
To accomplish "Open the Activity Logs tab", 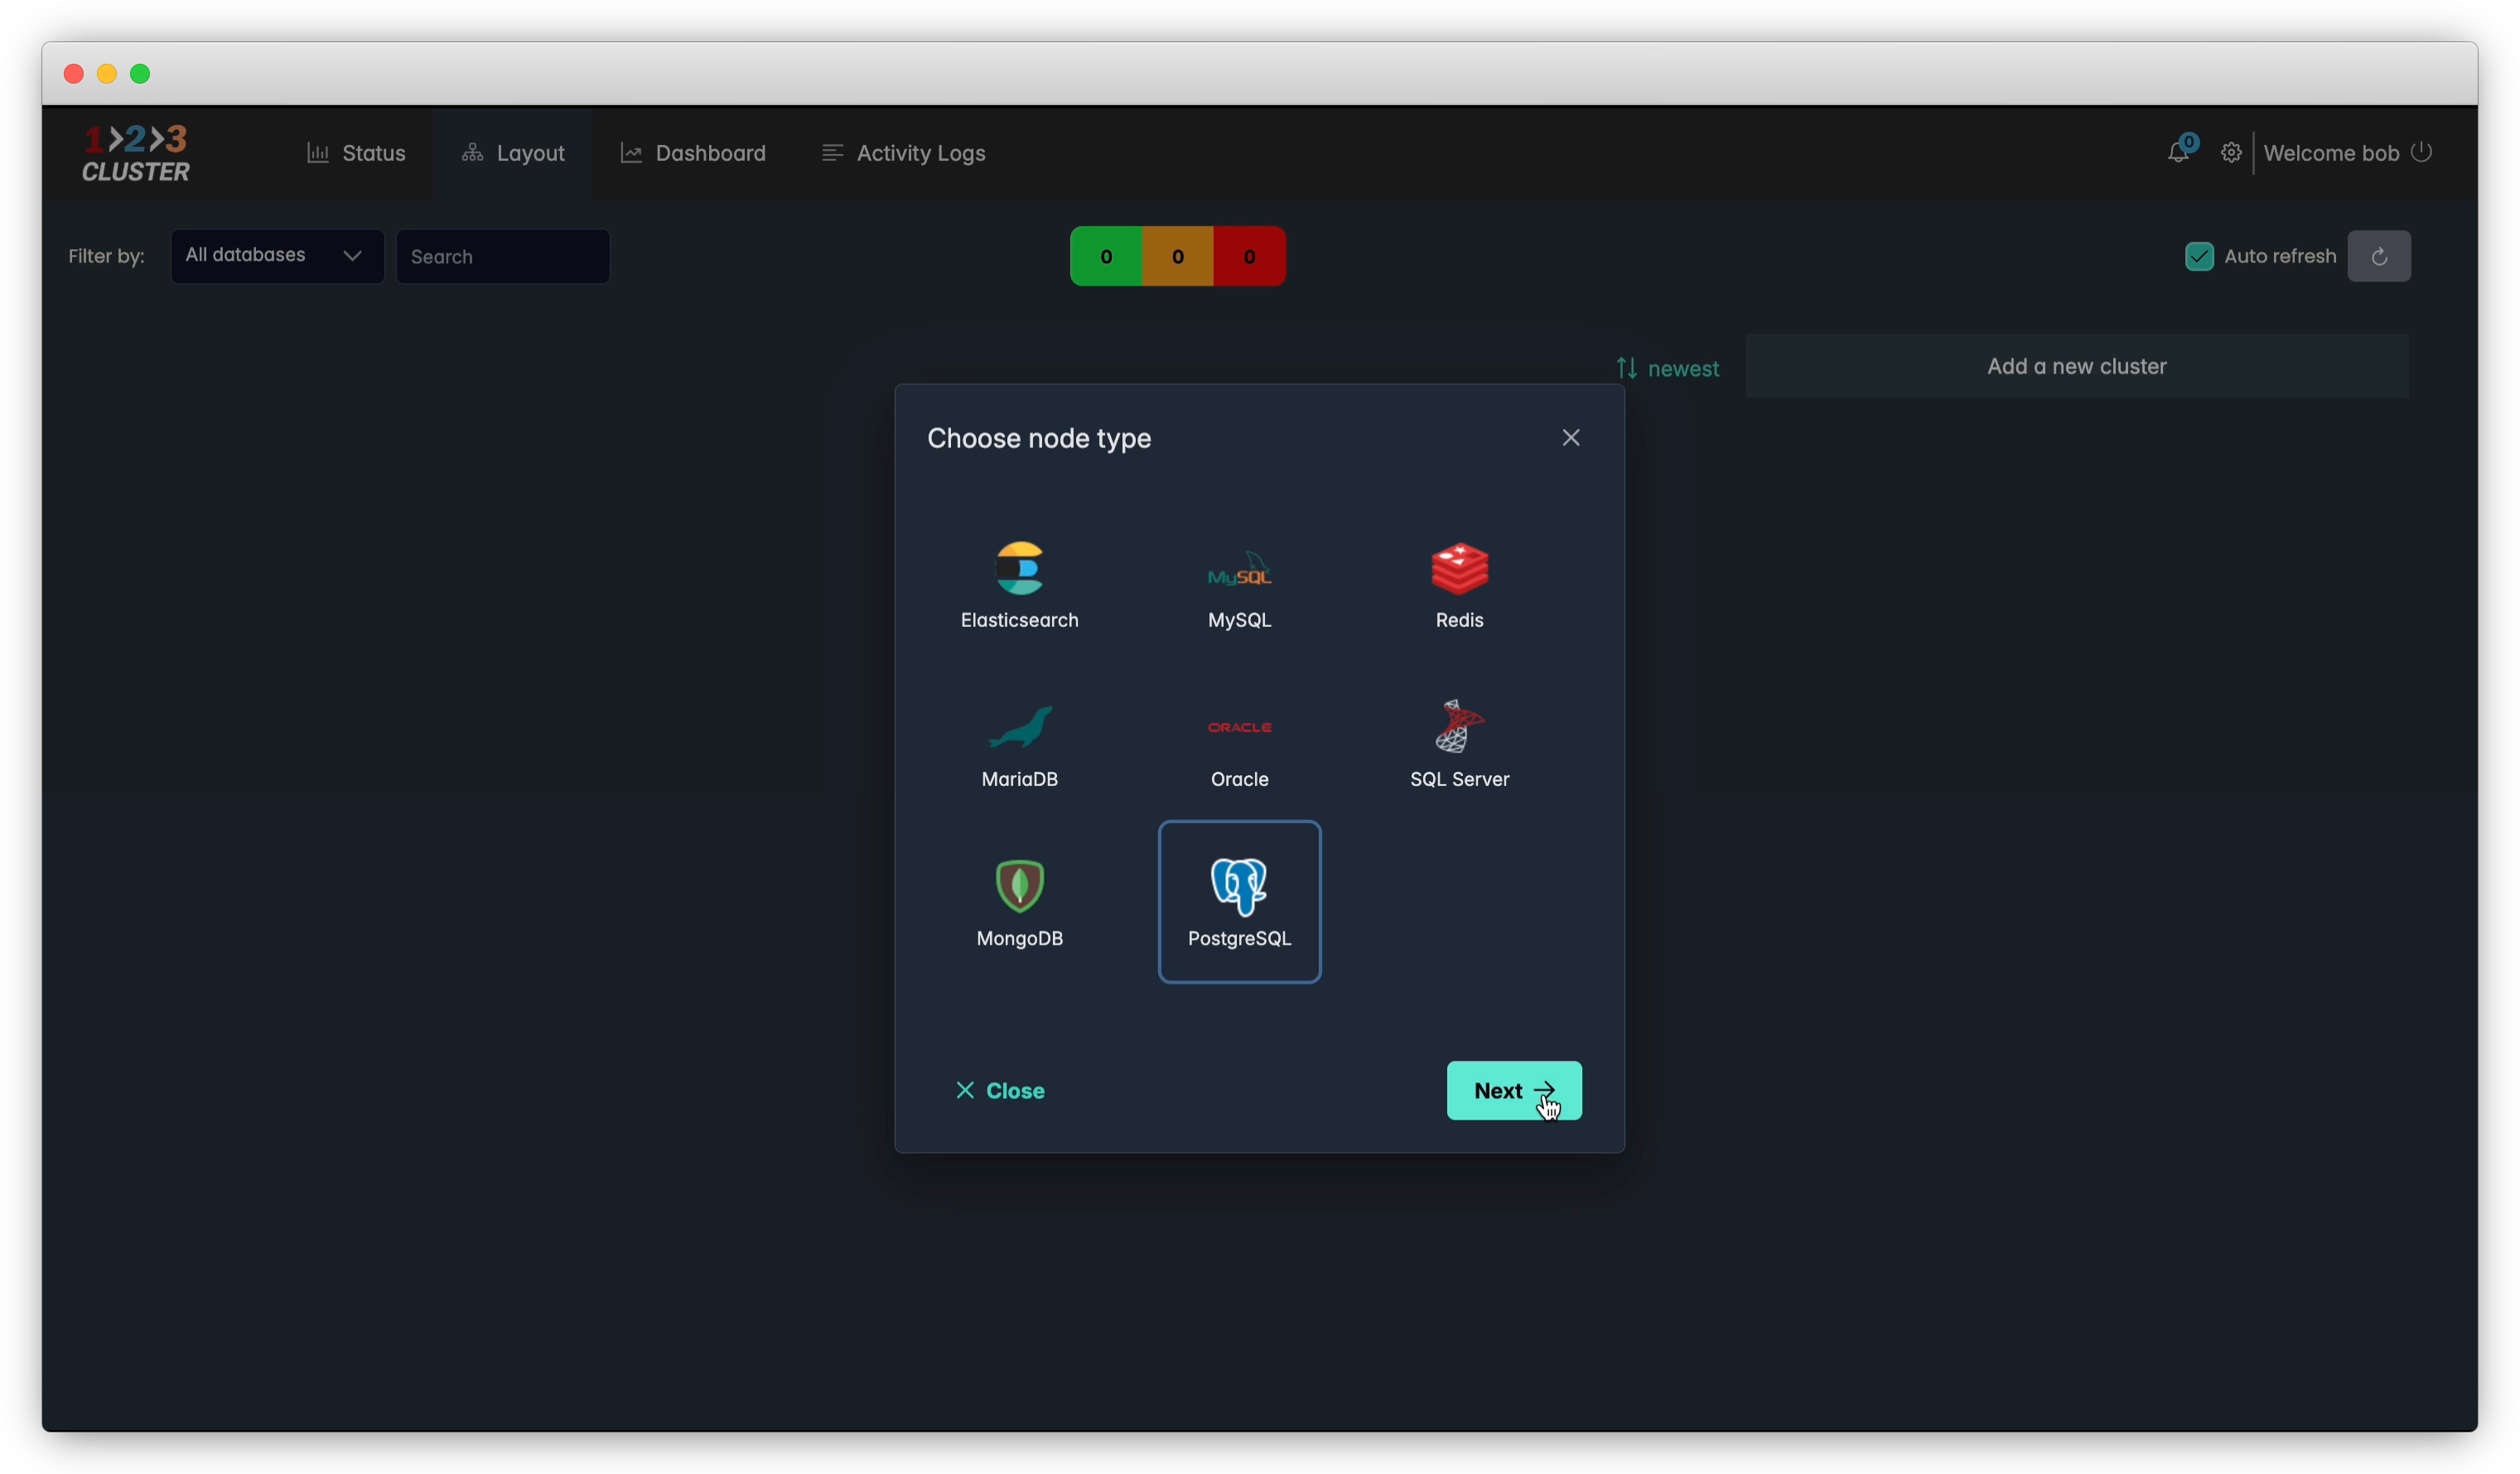I will click(x=903, y=153).
